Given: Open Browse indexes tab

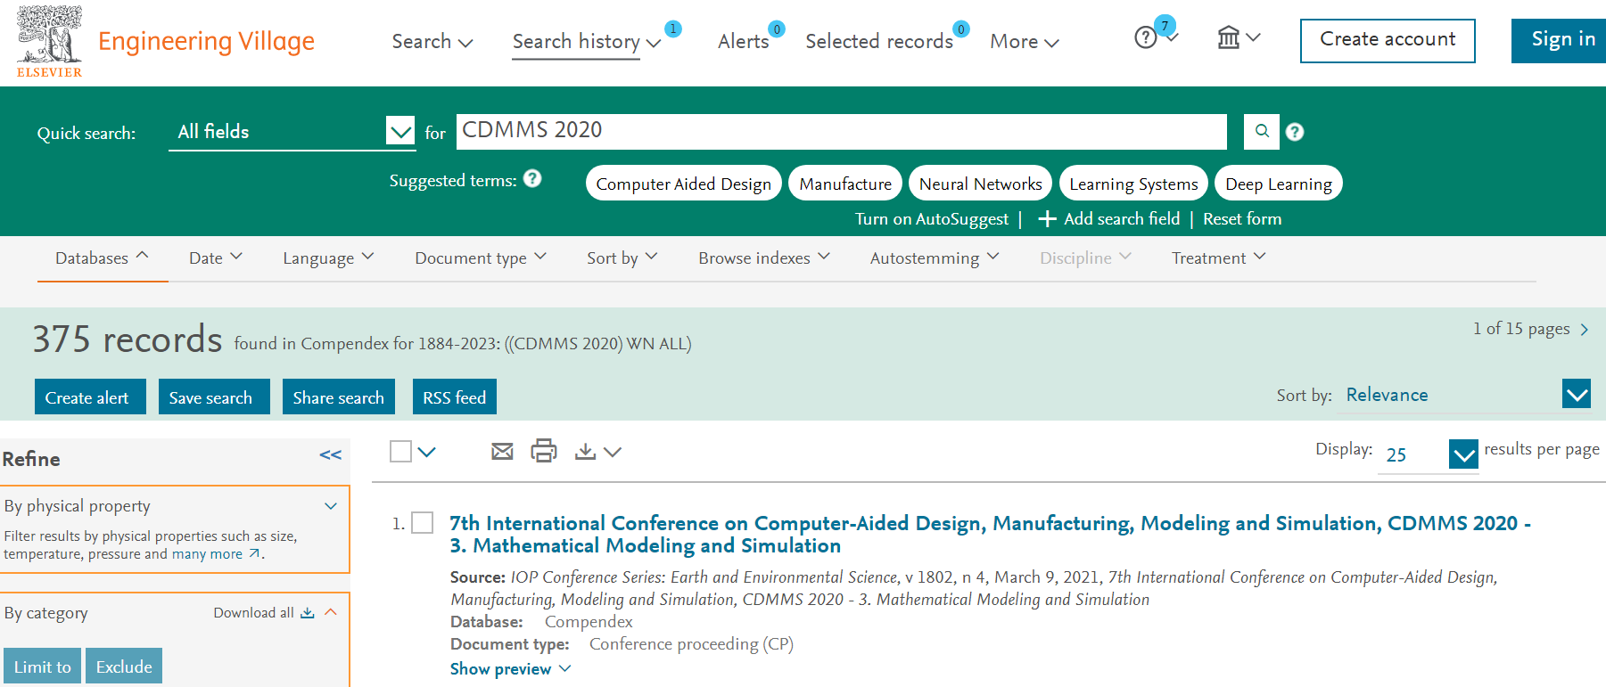Looking at the screenshot, I should click(764, 258).
